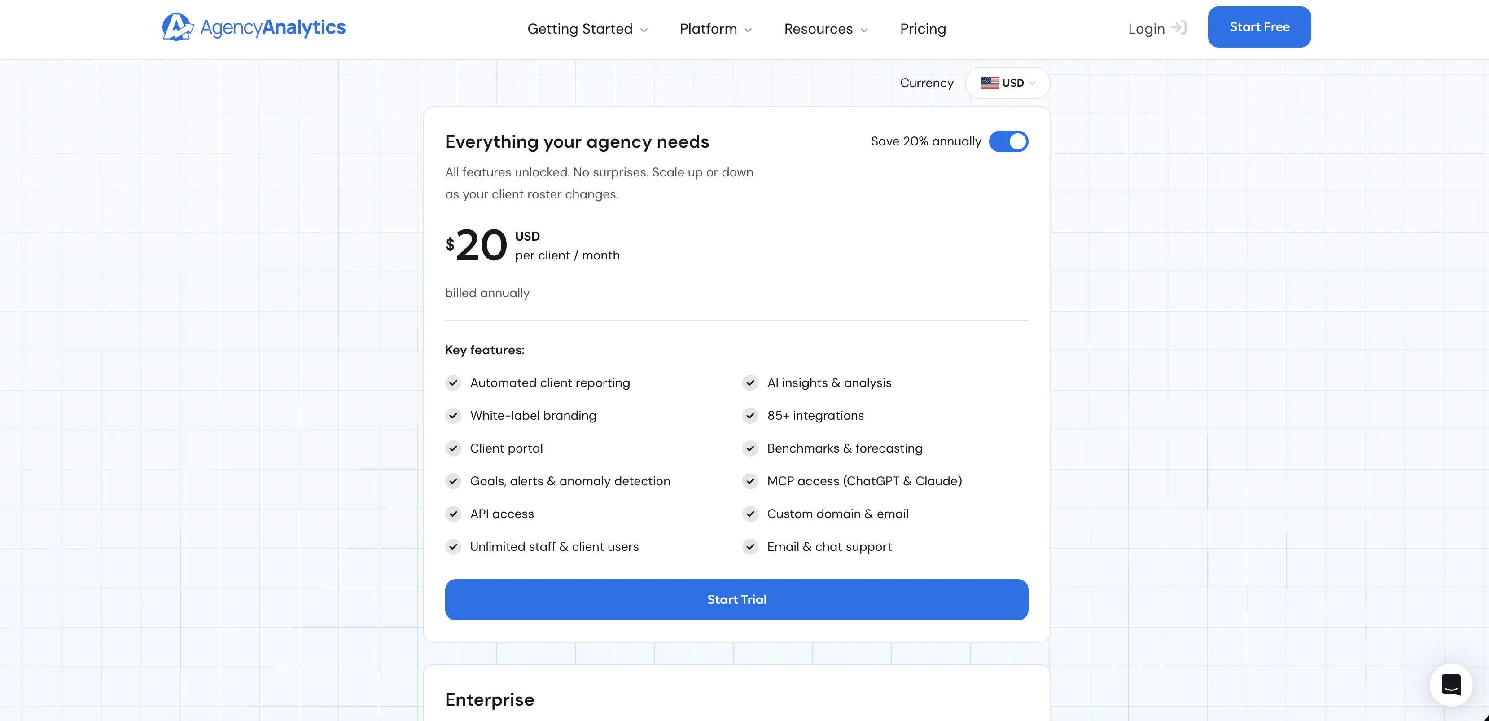Click checkmark icon beside AI insights & analysis
This screenshot has width=1489, height=721.
pos(750,383)
